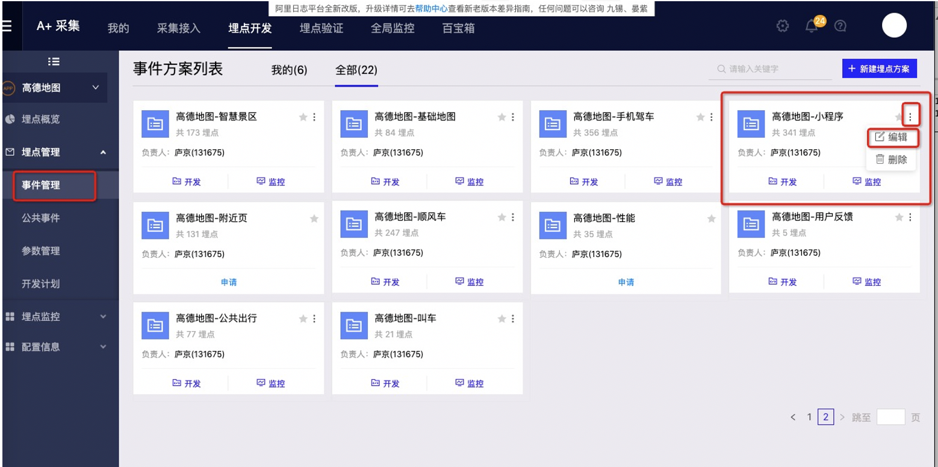Open more options on 高德地图-用户反馈 card
The height and width of the screenshot is (467, 938).
tap(910, 217)
